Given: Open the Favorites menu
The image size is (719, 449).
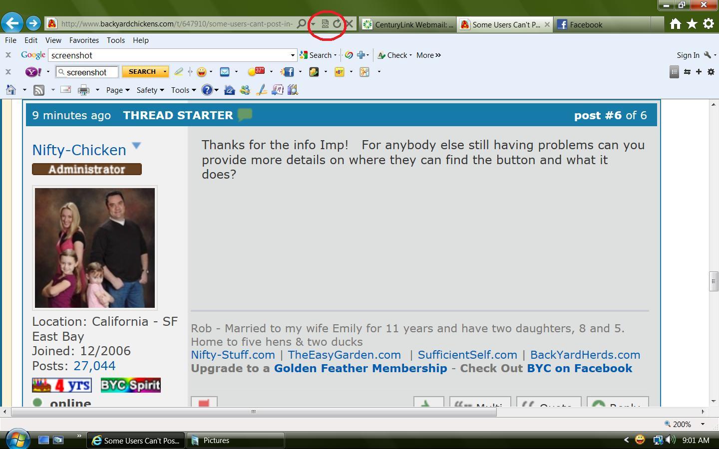Looking at the screenshot, I should tap(83, 40).
